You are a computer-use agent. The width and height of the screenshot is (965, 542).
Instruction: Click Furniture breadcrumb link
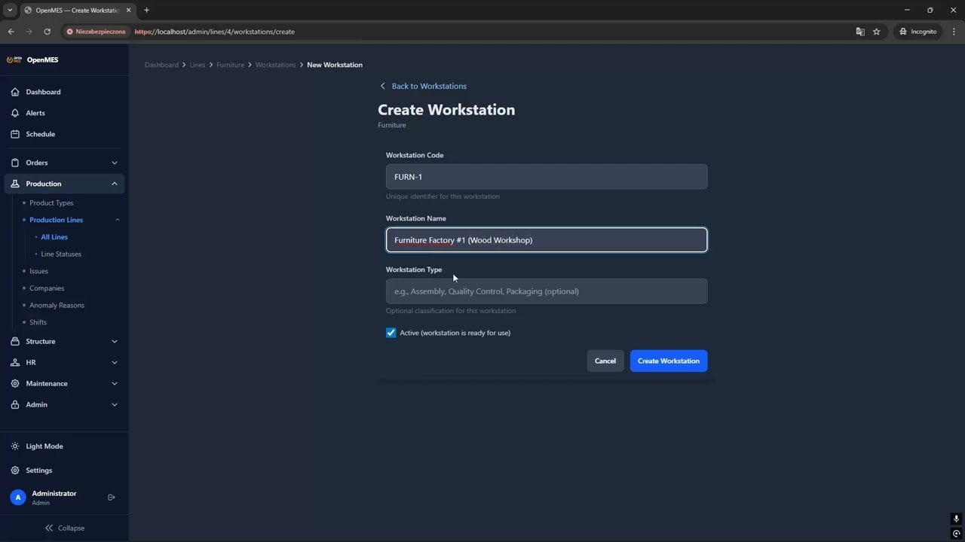pyautogui.click(x=230, y=65)
